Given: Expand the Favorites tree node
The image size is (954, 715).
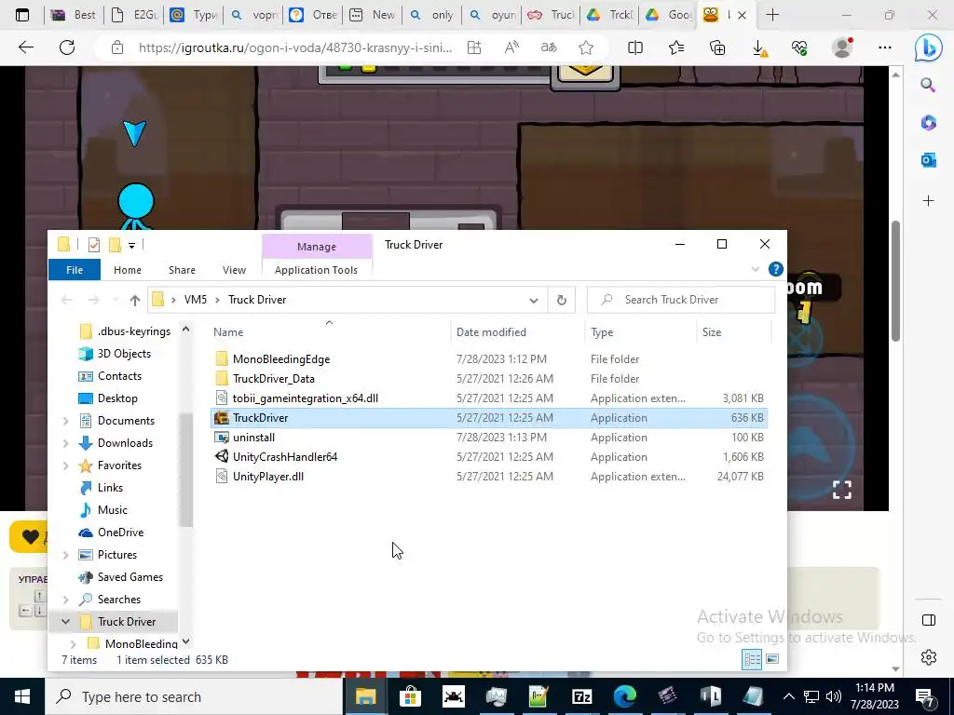Looking at the screenshot, I should [x=66, y=465].
